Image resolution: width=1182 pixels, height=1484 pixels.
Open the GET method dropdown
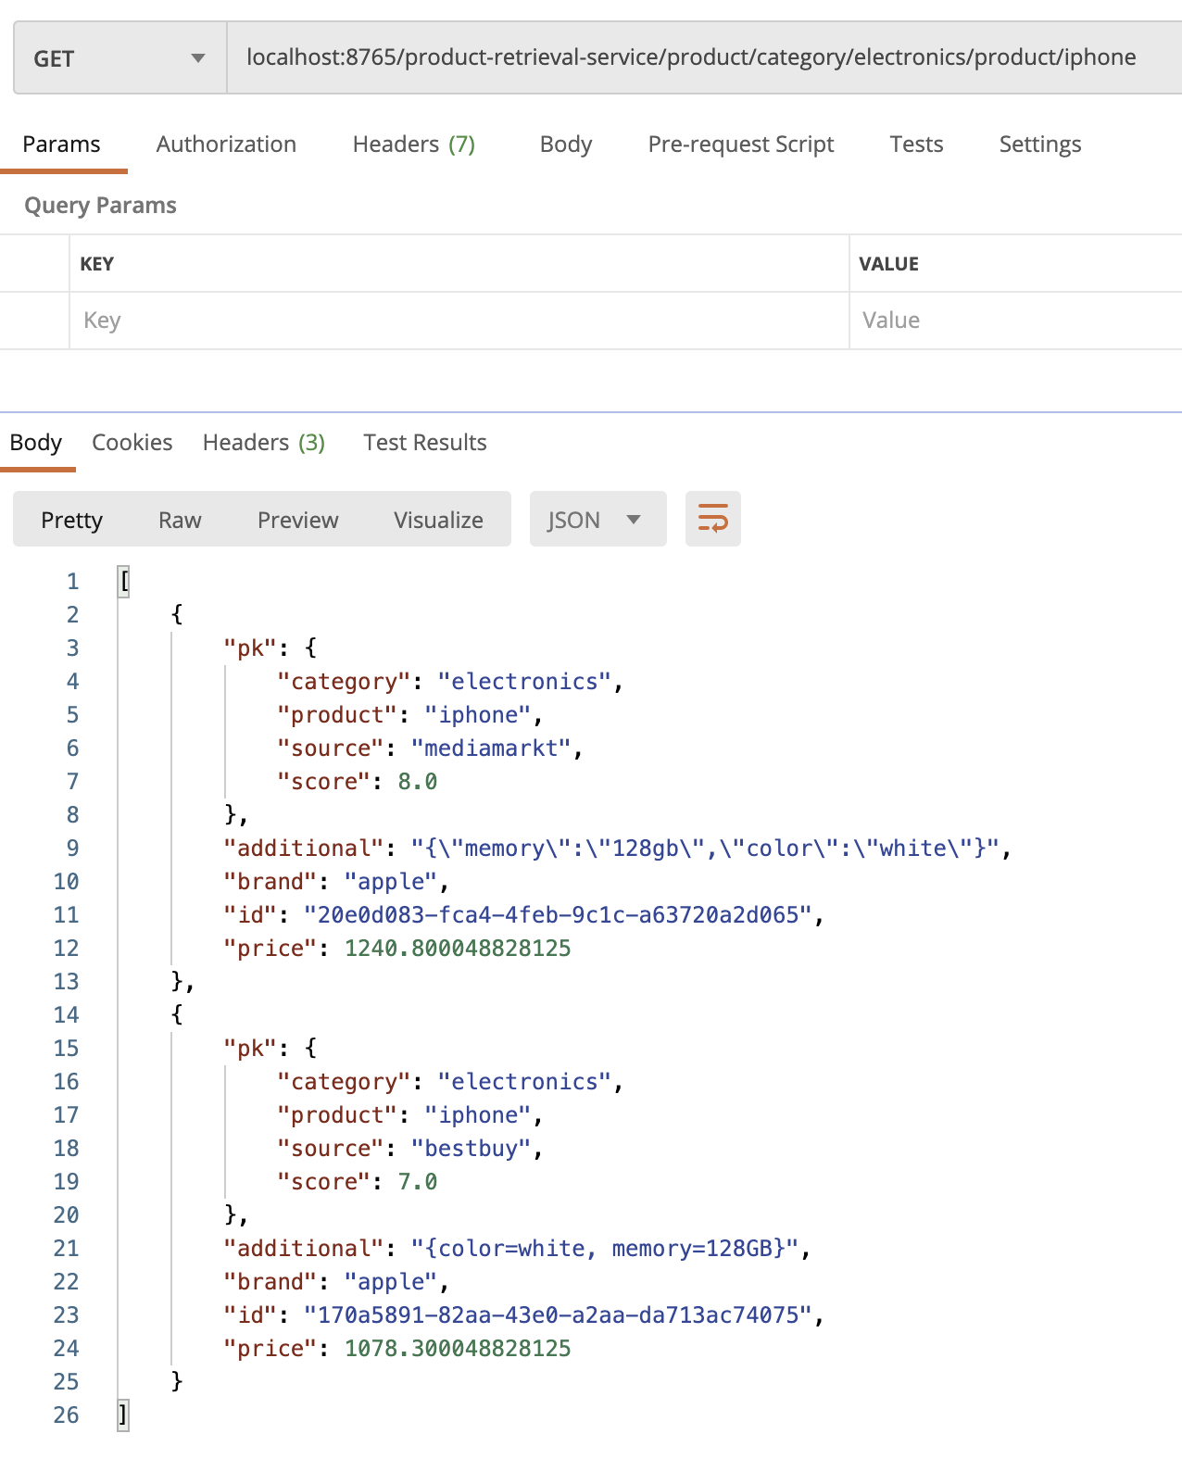click(x=119, y=58)
